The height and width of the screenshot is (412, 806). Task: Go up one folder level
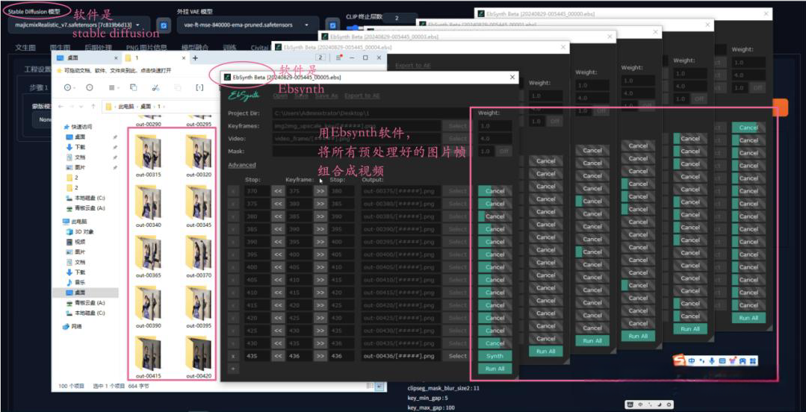click(93, 106)
